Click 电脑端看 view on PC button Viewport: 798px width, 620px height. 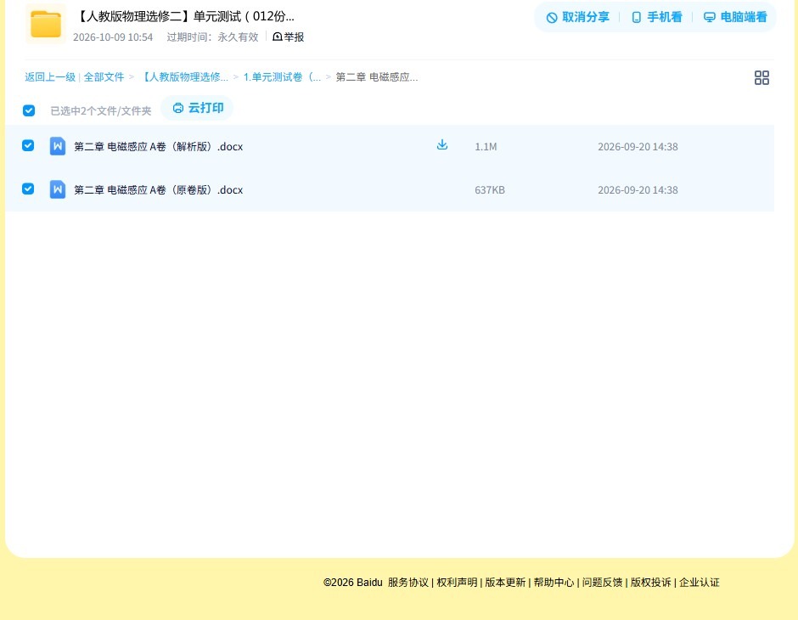click(x=735, y=17)
